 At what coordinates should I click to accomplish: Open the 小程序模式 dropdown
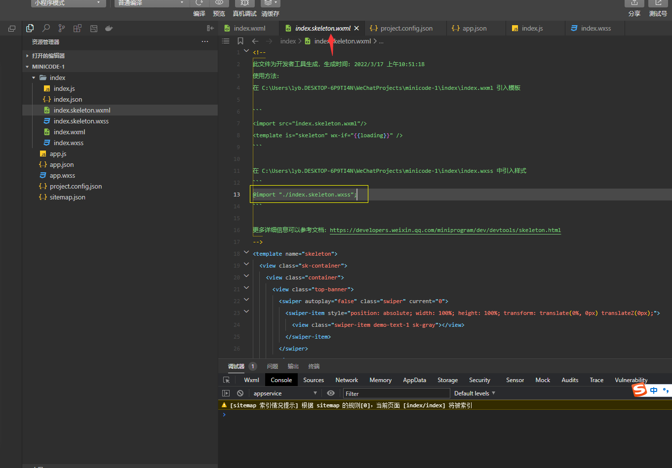point(69,3)
